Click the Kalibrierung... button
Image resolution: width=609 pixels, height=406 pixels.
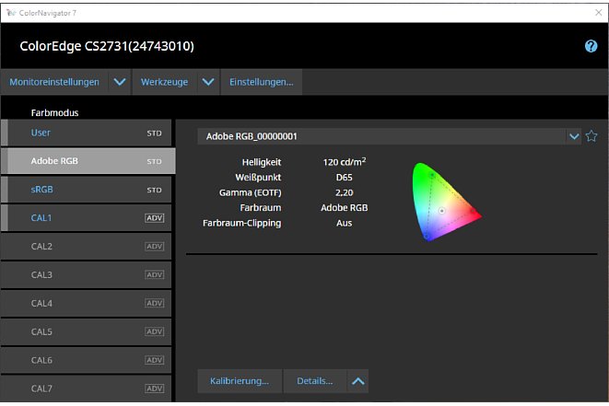(x=240, y=381)
